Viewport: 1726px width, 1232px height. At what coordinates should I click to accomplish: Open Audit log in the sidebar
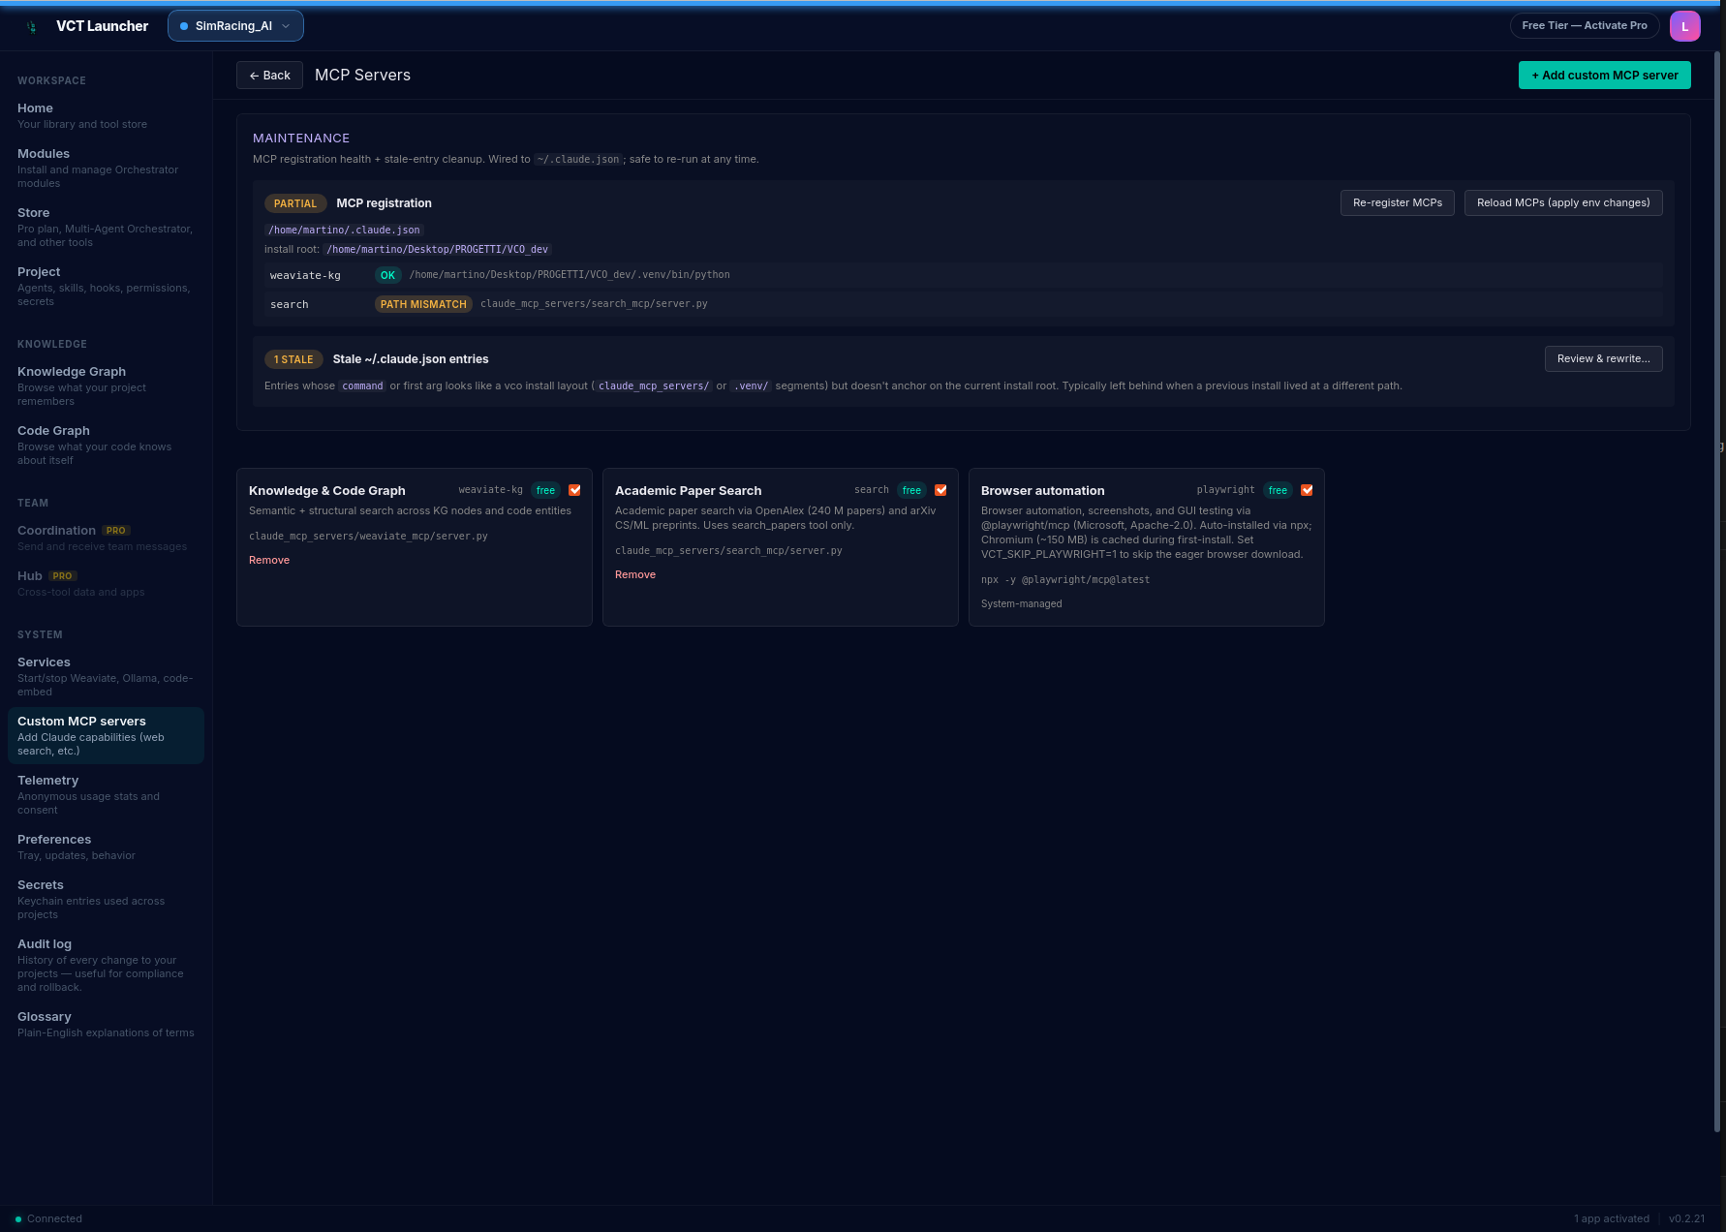[x=106, y=965]
